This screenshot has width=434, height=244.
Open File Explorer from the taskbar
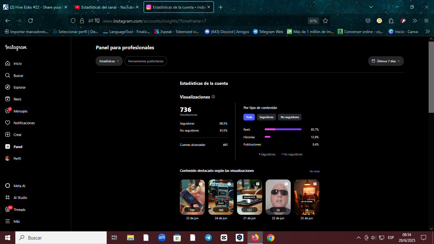(131, 238)
